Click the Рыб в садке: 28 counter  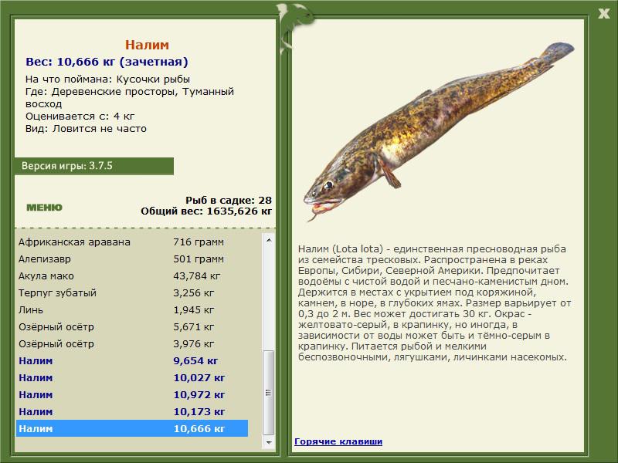(x=229, y=200)
